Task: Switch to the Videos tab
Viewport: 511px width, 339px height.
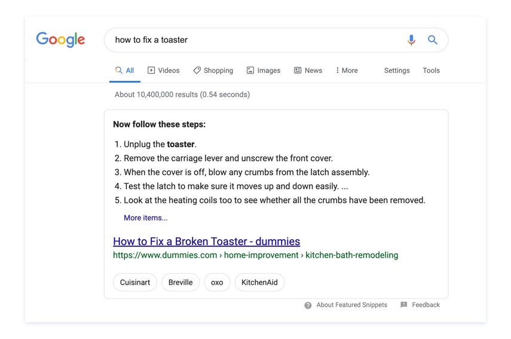Action: (x=164, y=71)
